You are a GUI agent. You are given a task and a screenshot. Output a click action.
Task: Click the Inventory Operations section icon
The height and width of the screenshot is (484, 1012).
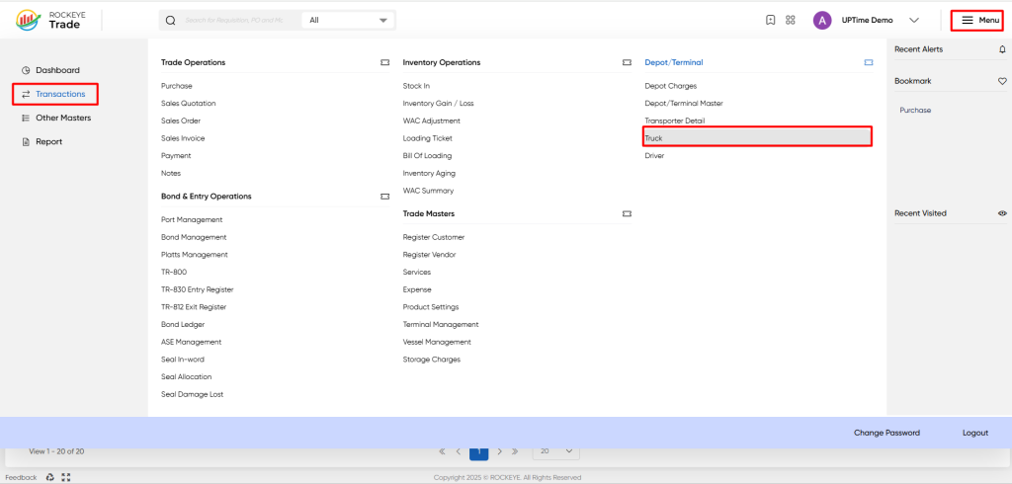627,62
